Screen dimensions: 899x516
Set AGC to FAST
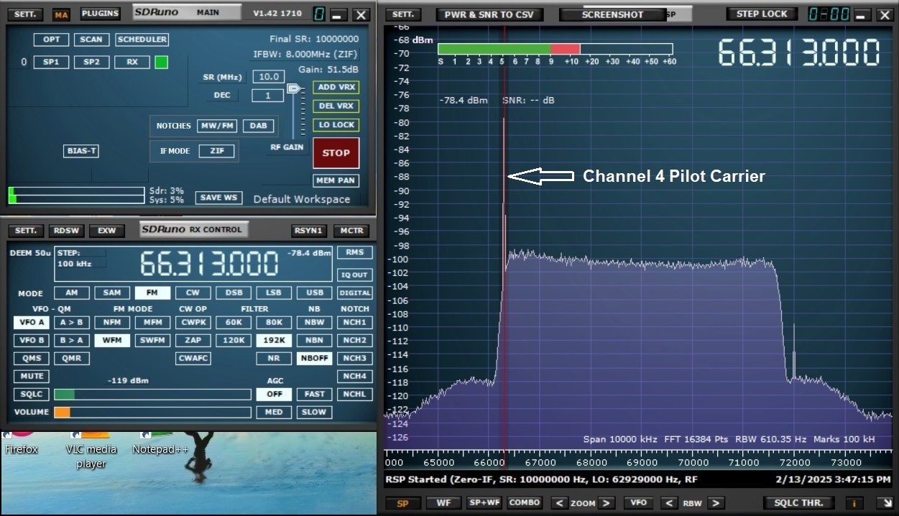coord(315,394)
